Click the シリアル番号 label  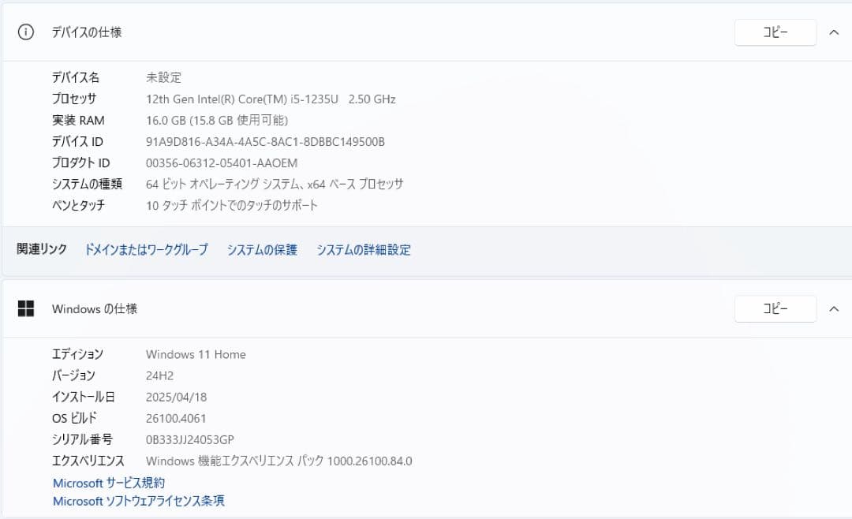click(x=82, y=439)
